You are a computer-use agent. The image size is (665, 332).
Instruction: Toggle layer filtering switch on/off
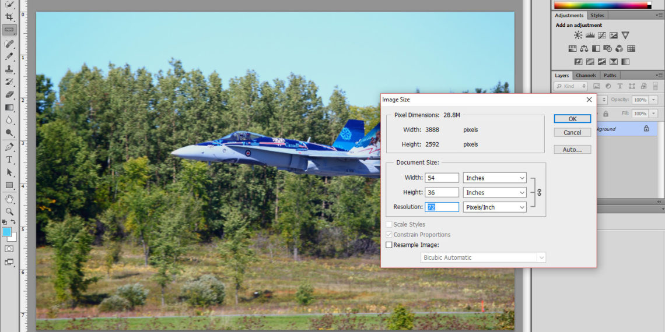(655, 86)
